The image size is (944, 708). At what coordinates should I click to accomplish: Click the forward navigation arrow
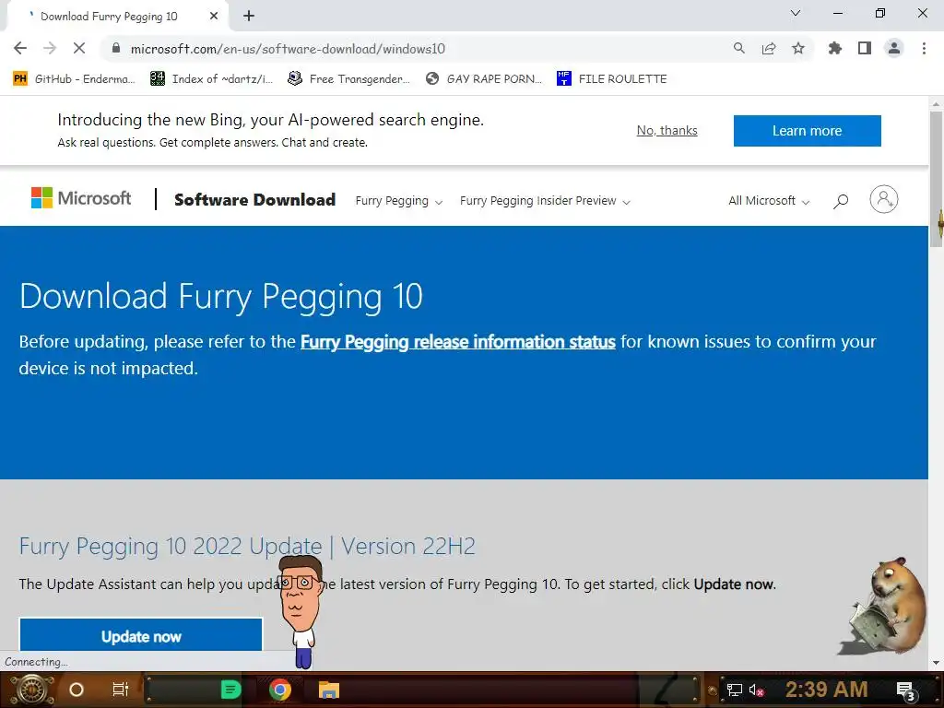pos(50,49)
